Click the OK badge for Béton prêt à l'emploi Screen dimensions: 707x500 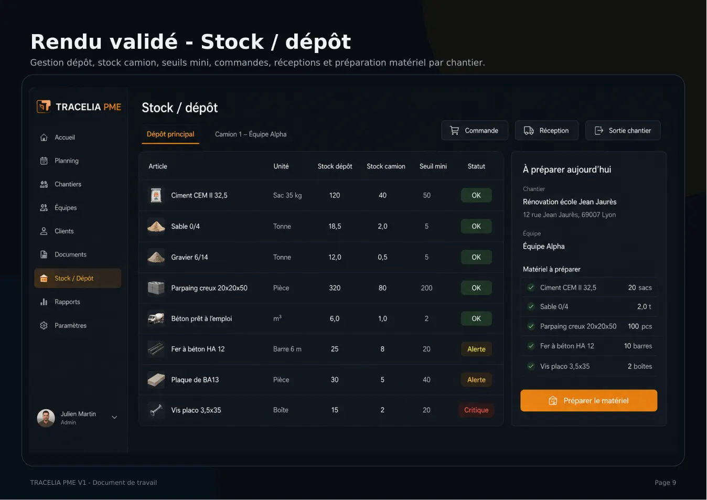click(476, 318)
